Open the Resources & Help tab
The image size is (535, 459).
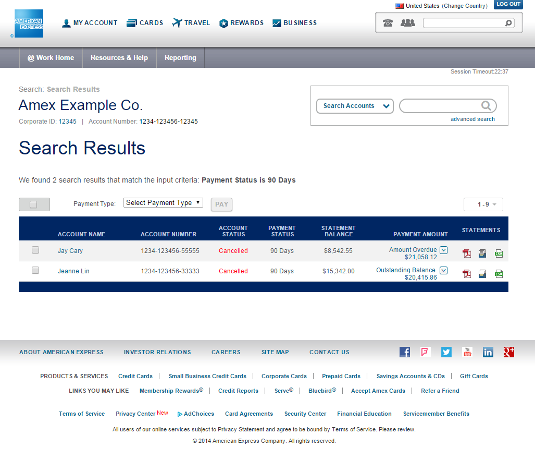point(119,58)
